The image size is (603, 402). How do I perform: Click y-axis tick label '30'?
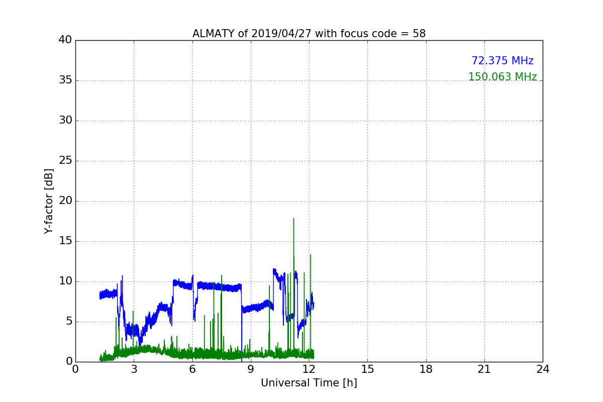(x=65, y=121)
